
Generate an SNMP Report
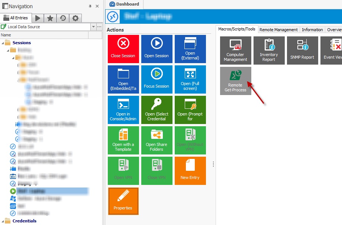(302, 50)
